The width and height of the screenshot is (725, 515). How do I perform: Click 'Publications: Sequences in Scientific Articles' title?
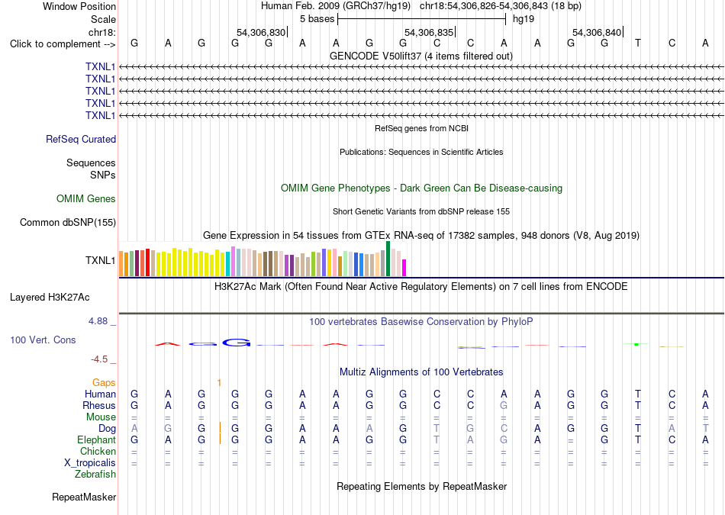(421, 152)
